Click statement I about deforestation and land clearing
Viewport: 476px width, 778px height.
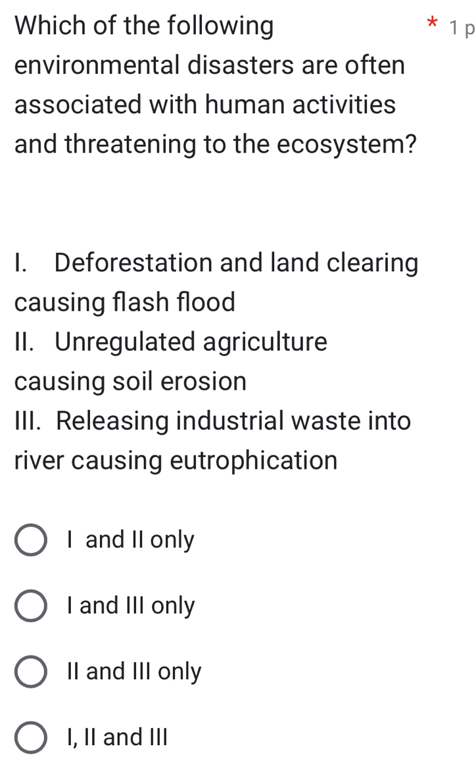216,264
